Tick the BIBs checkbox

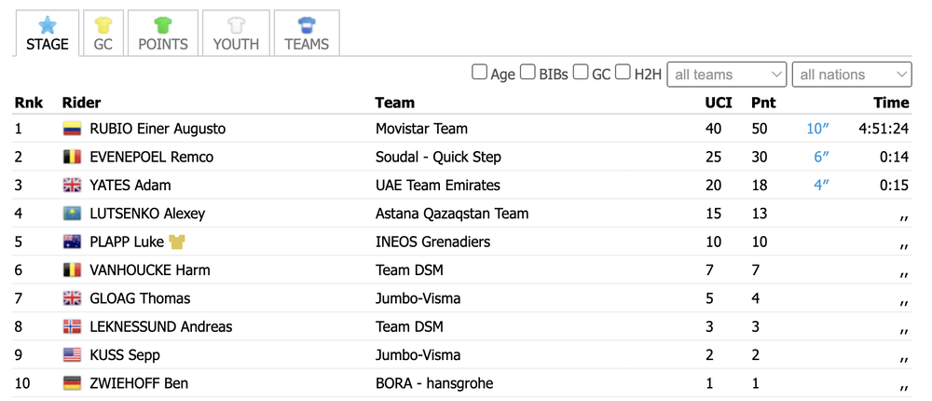528,73
